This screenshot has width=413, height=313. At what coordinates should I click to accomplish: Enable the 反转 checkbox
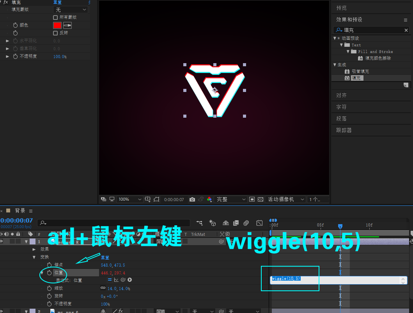click(x=55, y=33)
